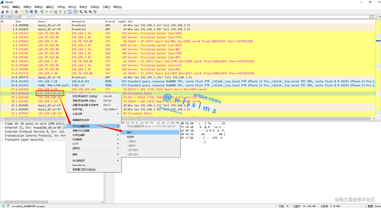The image size is (381, 208).
Task: Choose 标记/取消标记 分组(M)
Action: 93,96
